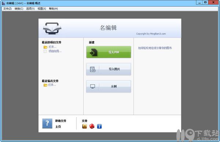Click the import arrow icon on 导入PDF

tap(93, 52)
